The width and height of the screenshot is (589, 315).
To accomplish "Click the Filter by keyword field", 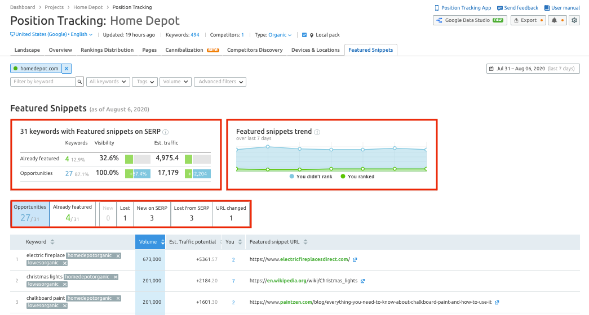I will [x=43, y=82].
